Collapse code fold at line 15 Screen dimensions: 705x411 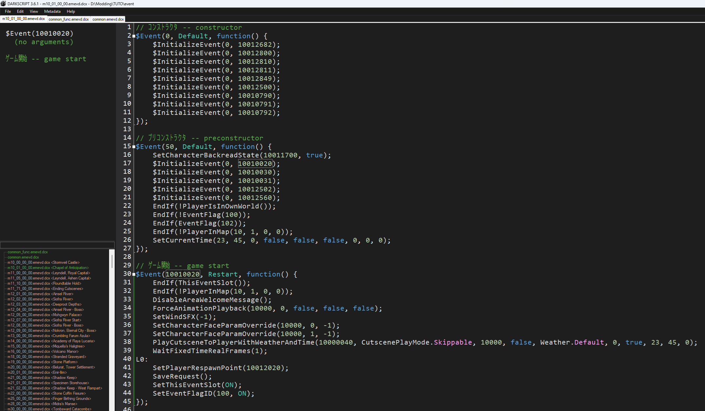[x=134, y=147]
